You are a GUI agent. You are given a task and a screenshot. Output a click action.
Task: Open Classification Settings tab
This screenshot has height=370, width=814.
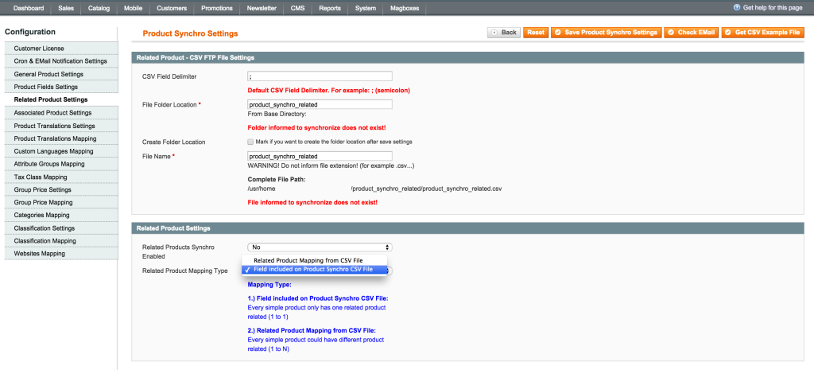tap(61, 228)
